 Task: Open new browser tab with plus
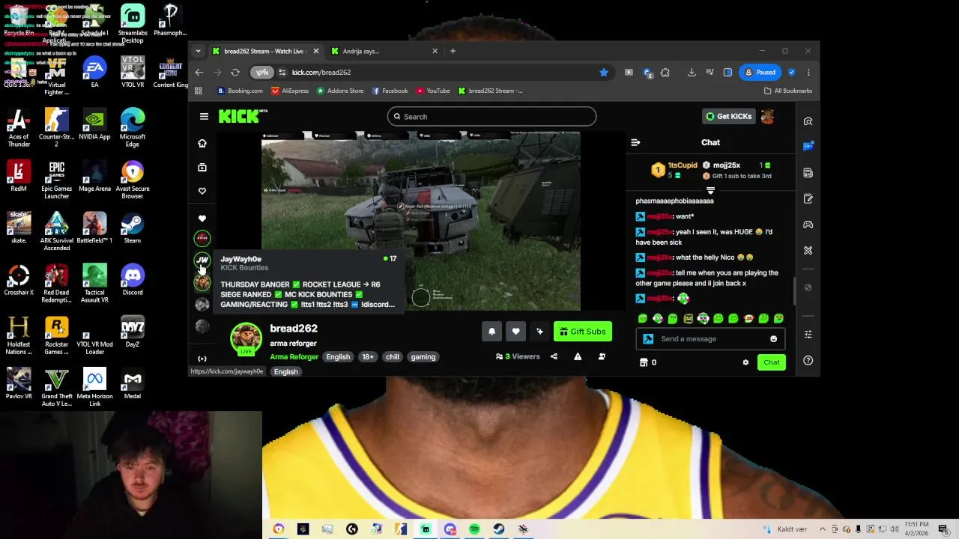tap(453, 51)
